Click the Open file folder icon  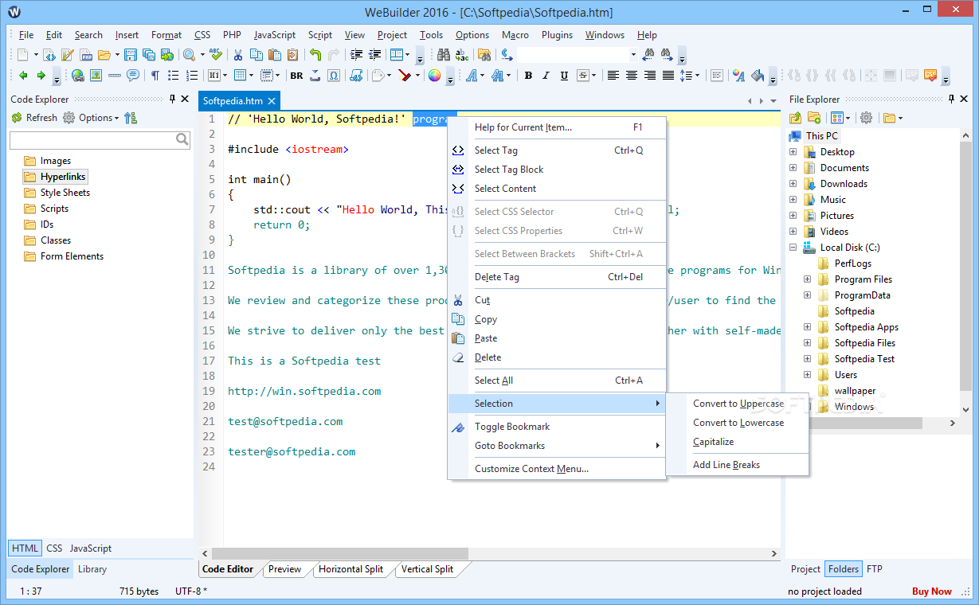104,55
